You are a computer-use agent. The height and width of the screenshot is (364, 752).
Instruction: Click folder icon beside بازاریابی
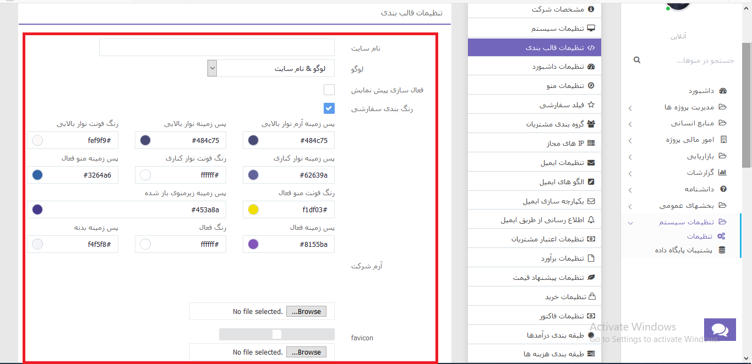(723, 156)
